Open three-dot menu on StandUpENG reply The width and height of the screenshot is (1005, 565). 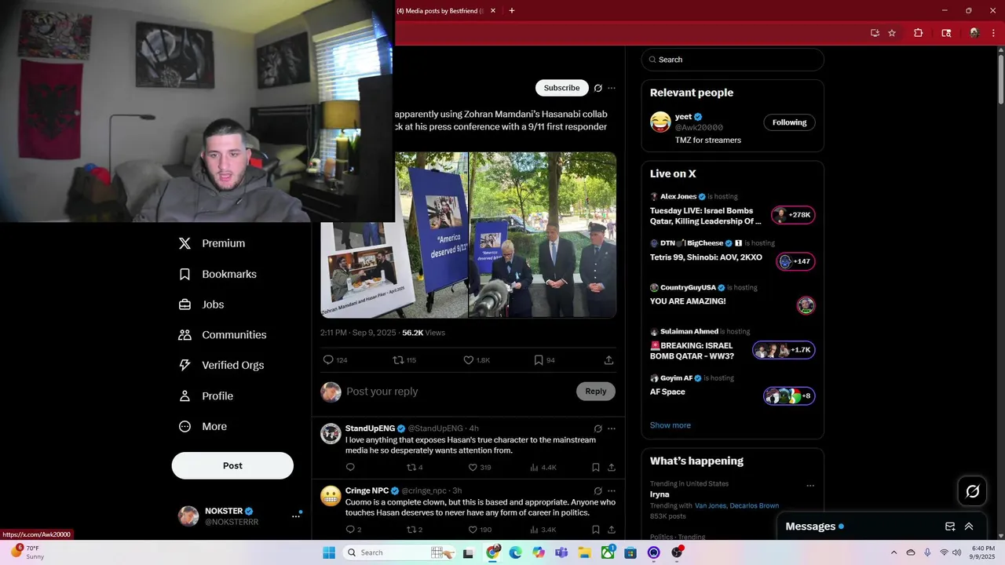coord(612,428)
